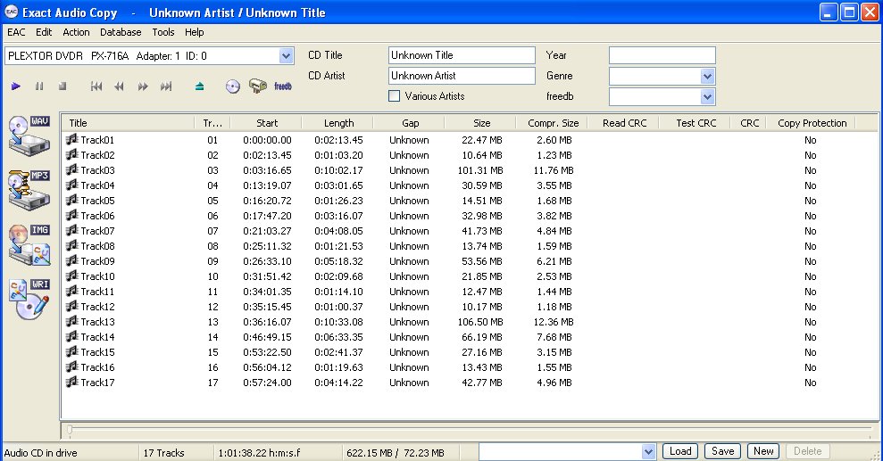Click the CD disc icon in toolbar
883x461 pixels.
(232, 86)
